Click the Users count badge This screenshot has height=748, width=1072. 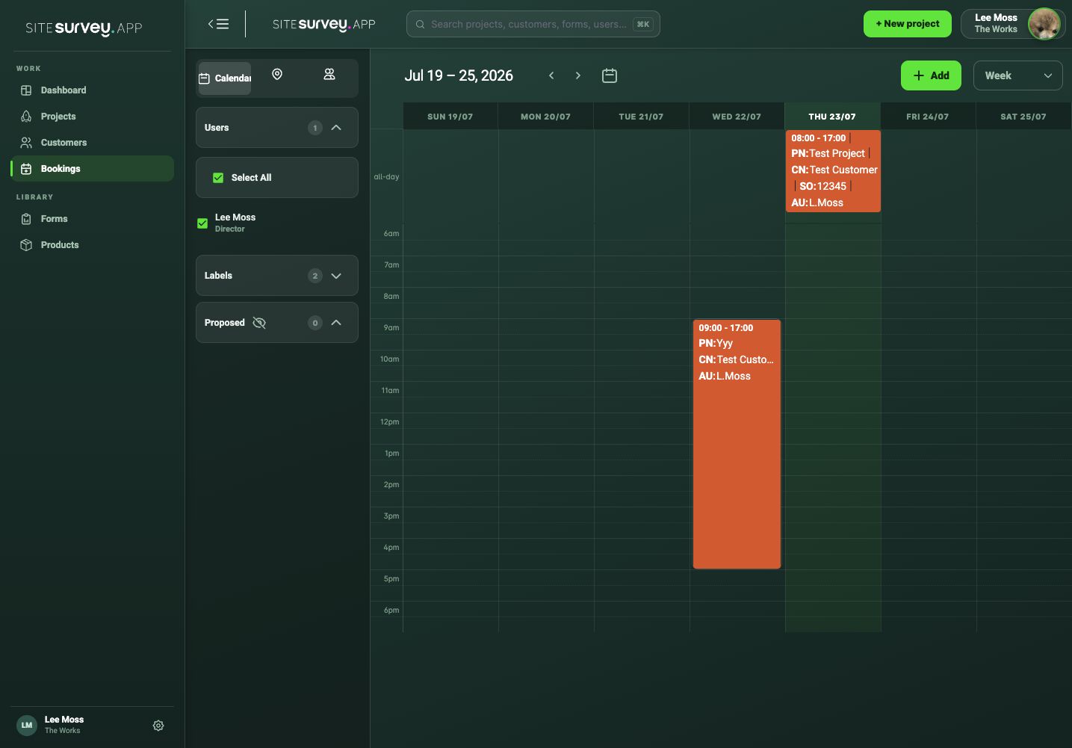[315, 128]
